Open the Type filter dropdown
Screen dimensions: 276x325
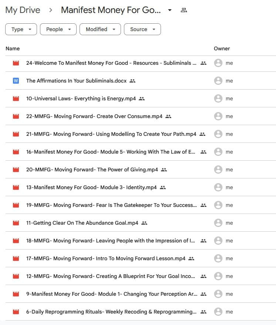[21, 29]
